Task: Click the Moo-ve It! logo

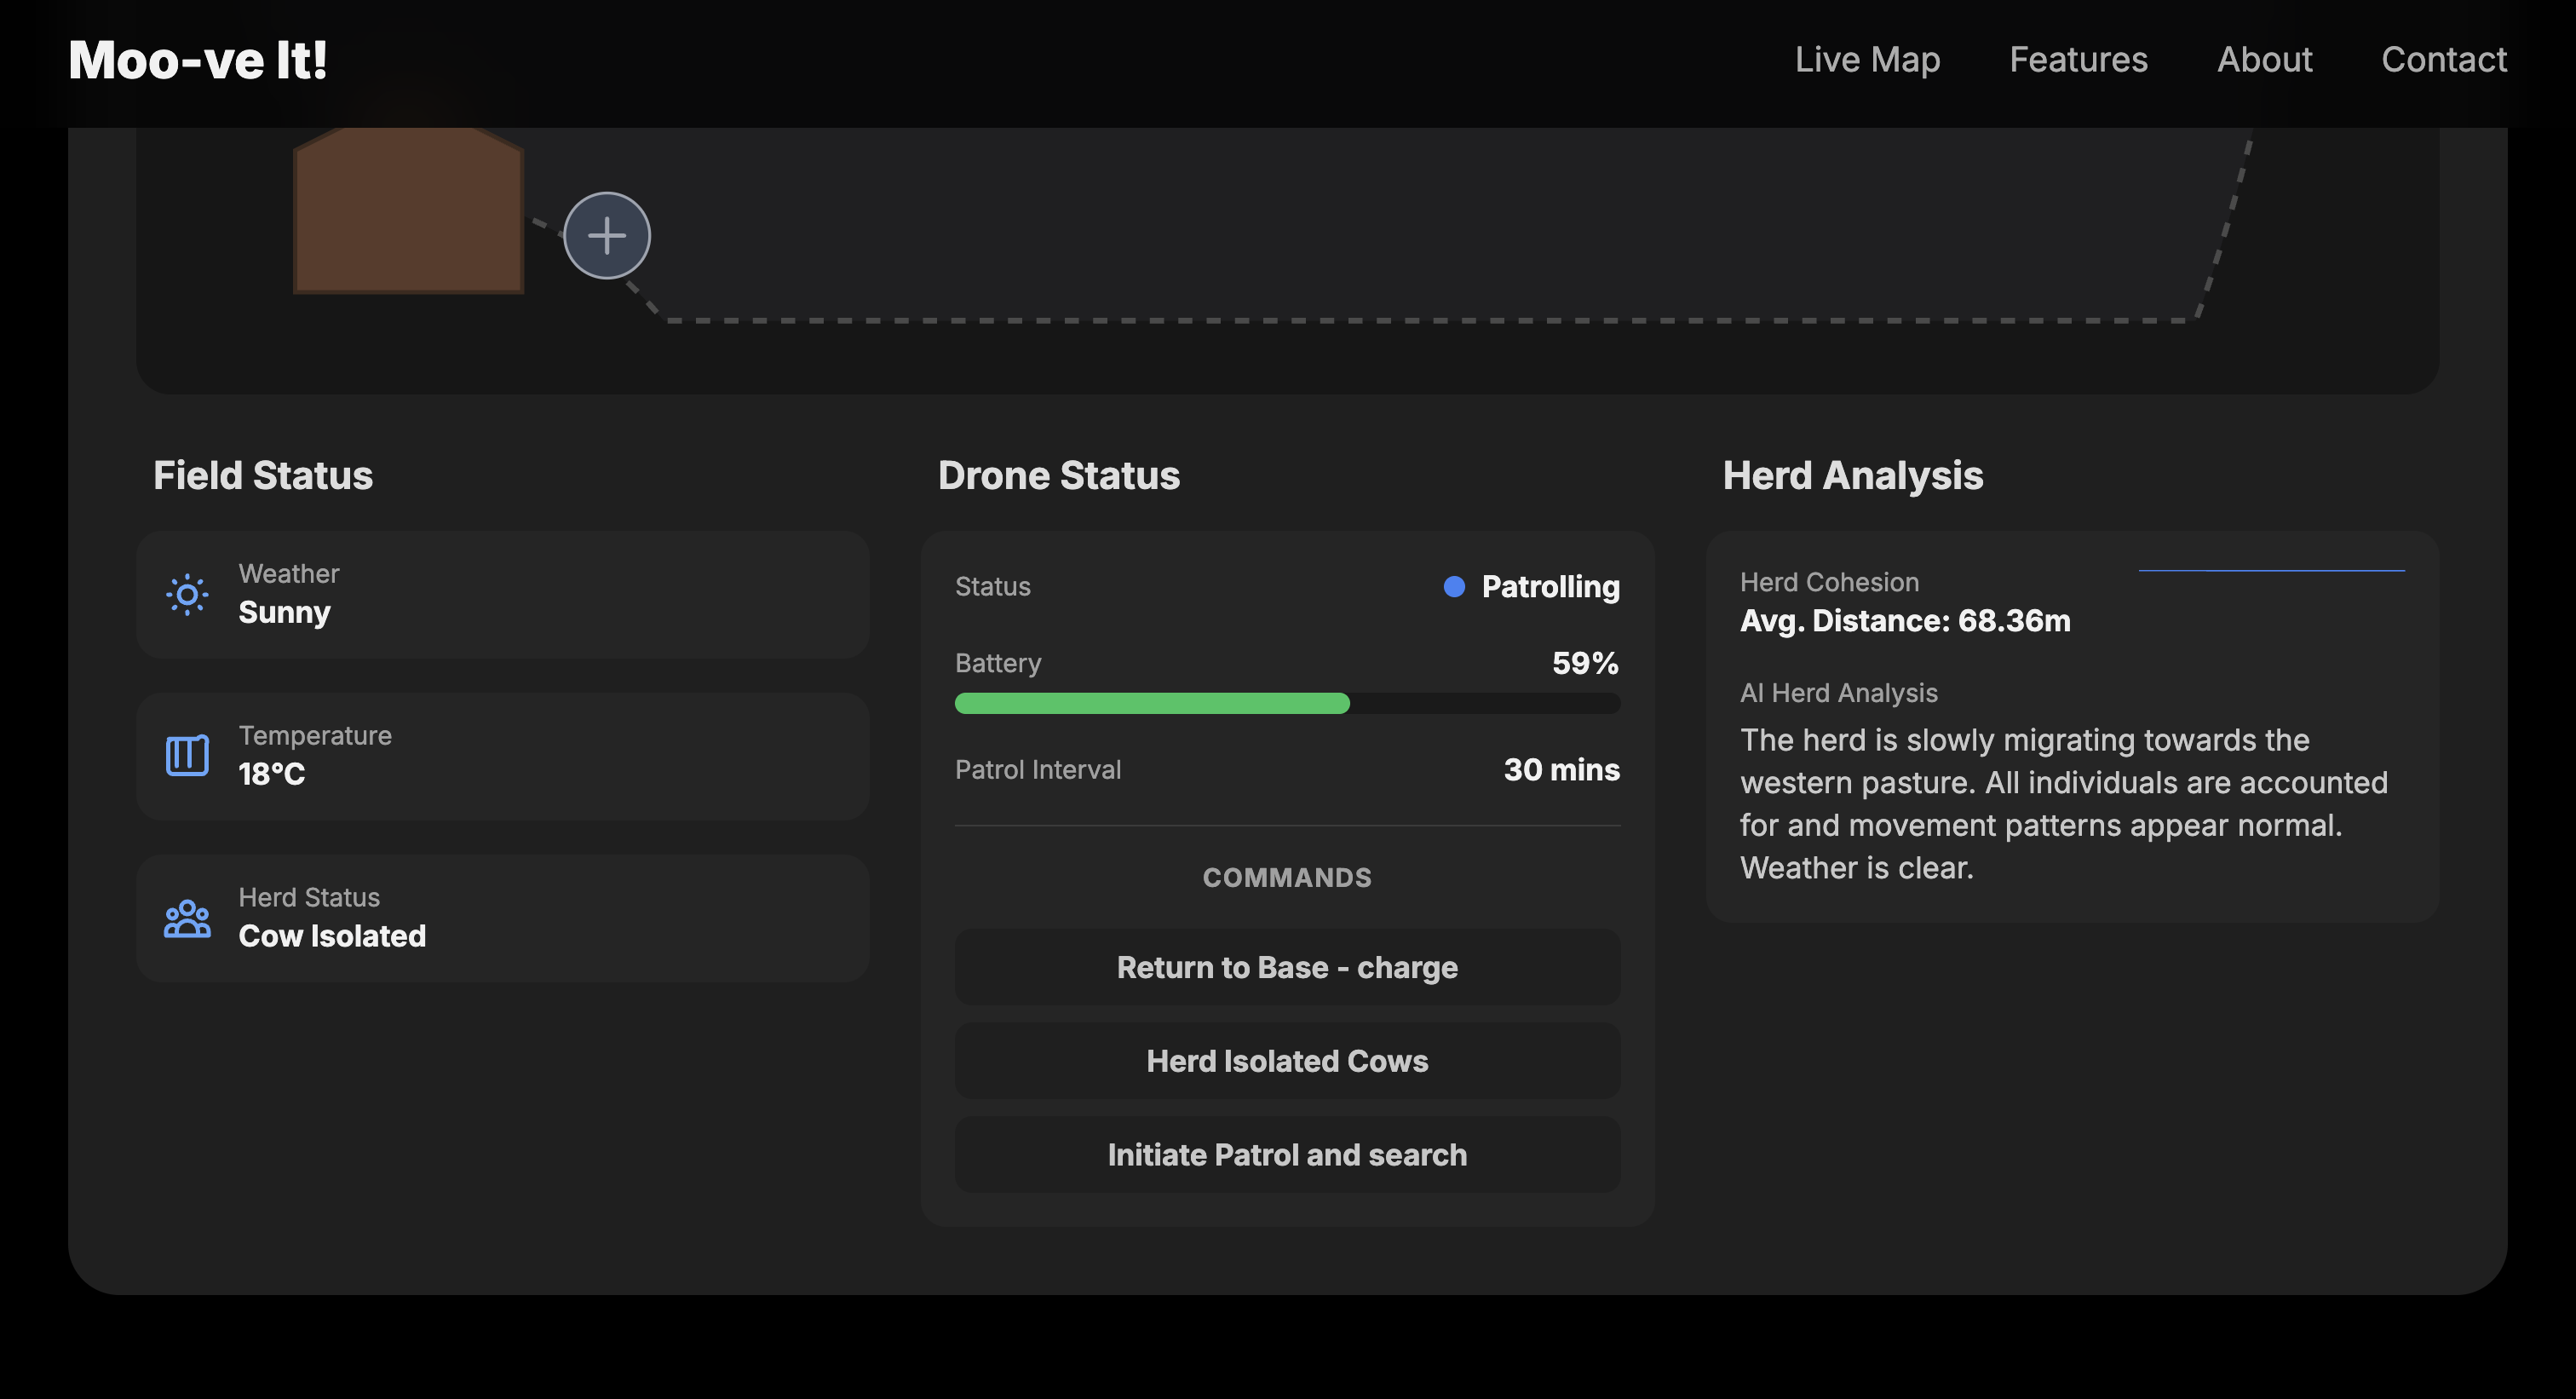Action: (198, 60)
